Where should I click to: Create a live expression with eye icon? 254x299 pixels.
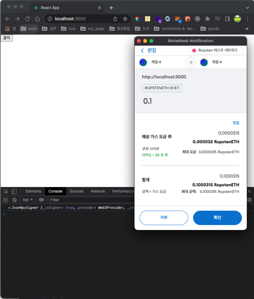(x=41, y=200)
